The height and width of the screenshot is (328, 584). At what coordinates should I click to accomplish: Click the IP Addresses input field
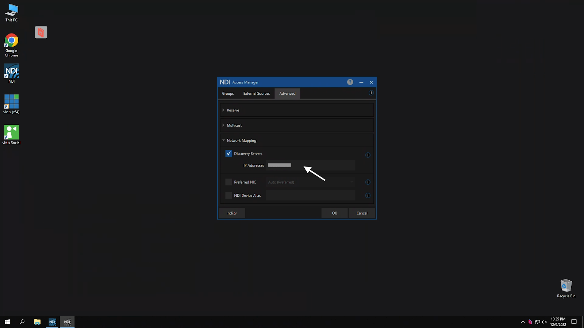pos(311,165)
